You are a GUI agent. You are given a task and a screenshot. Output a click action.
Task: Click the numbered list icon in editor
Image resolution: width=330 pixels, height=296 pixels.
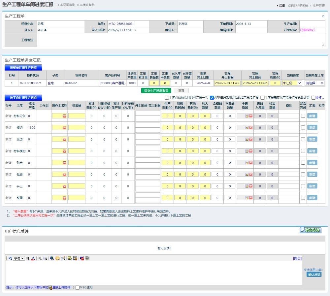(45, 258)
